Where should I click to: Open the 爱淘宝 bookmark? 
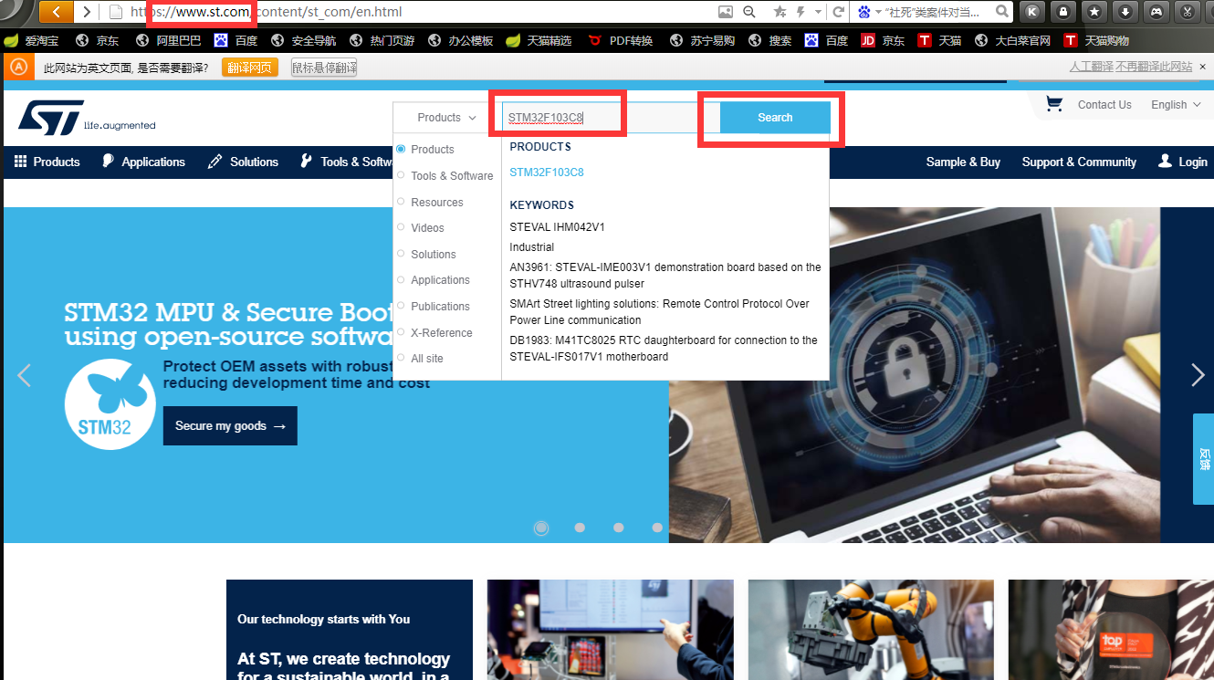point(31,40)
